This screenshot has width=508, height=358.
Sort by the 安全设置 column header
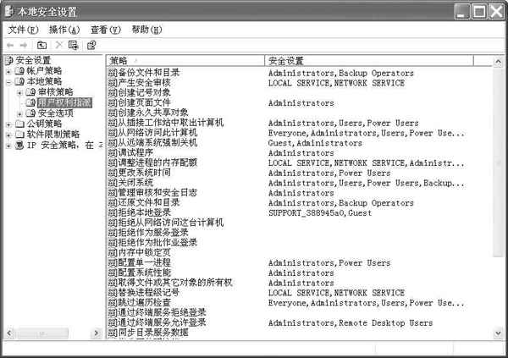coord(369,61)
